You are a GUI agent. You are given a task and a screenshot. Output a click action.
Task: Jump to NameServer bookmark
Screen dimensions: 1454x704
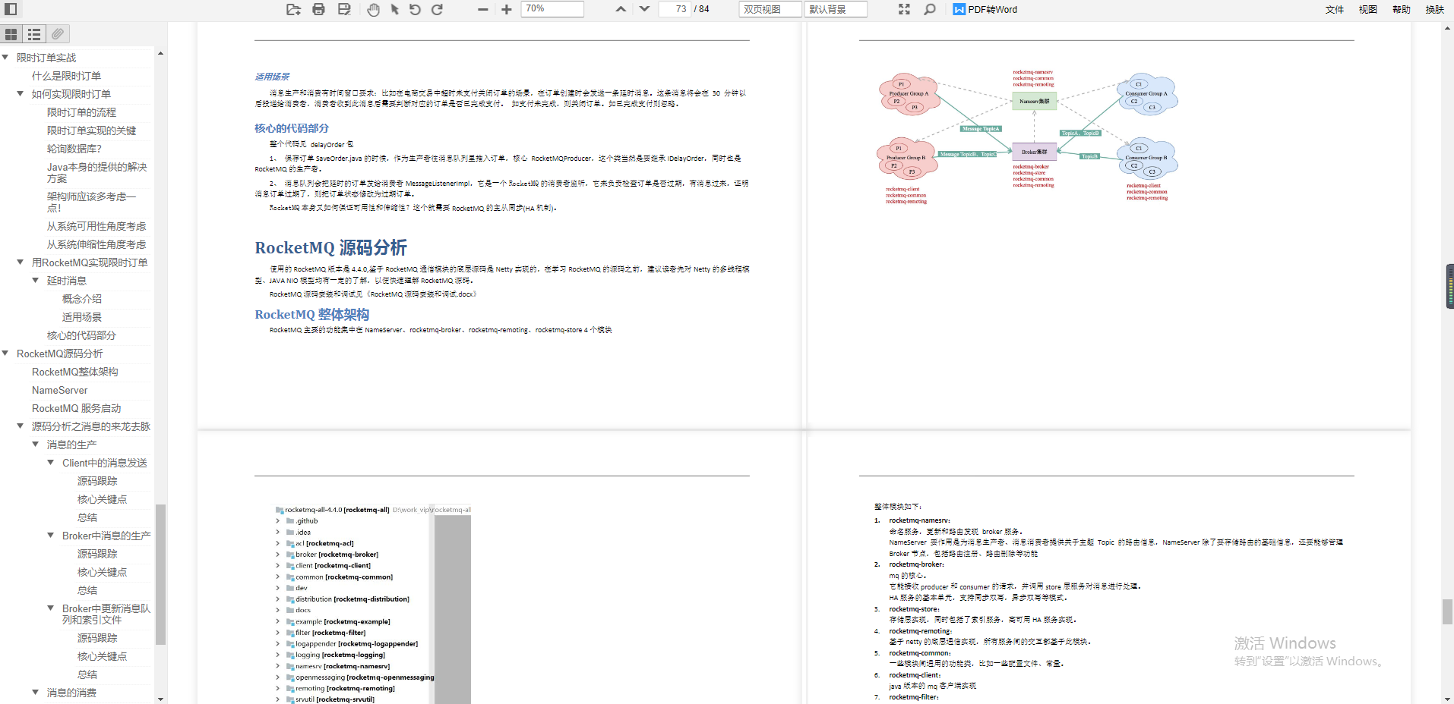[59, 390]
